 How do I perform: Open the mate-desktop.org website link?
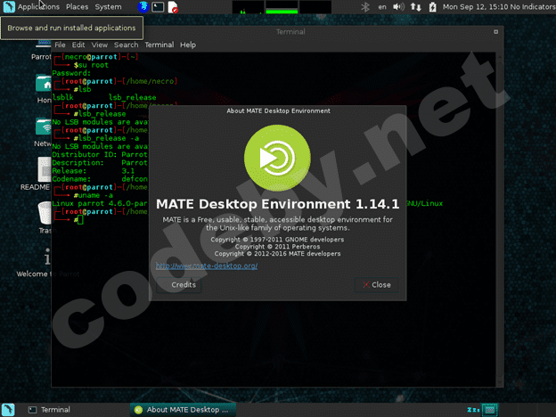click(x=207, y=266)
